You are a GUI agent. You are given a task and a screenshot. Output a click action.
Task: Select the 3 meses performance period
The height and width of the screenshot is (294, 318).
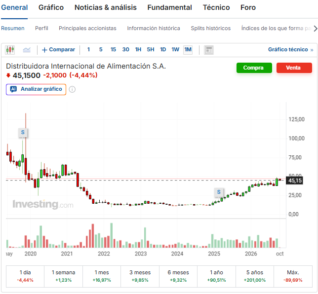coord(140,276)
